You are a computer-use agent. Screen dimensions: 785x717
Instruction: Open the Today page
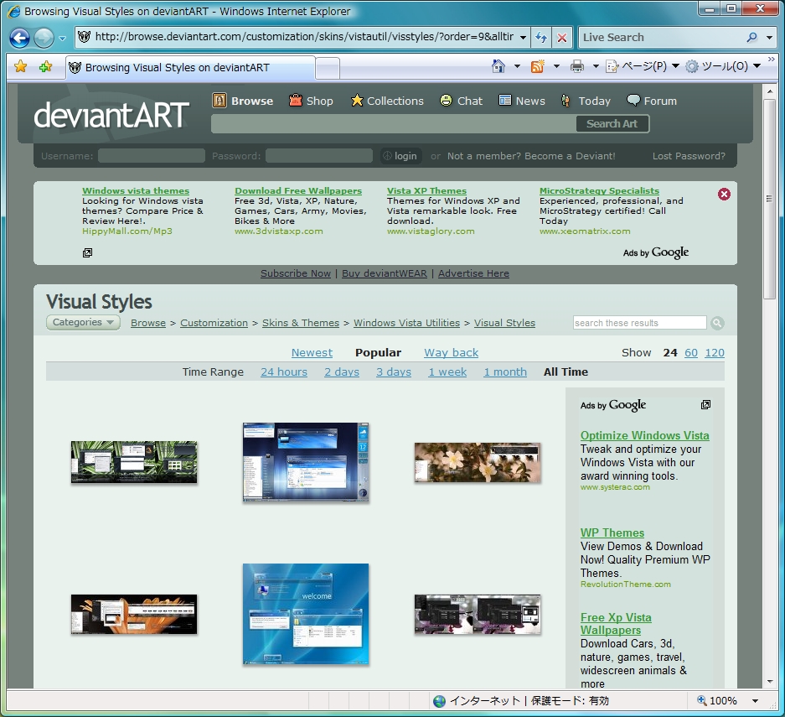[586, 101]
